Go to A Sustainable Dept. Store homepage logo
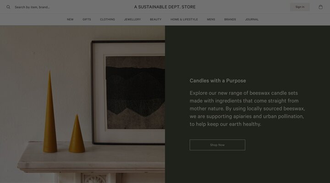The image size is (330, 183). pos(165,7)
